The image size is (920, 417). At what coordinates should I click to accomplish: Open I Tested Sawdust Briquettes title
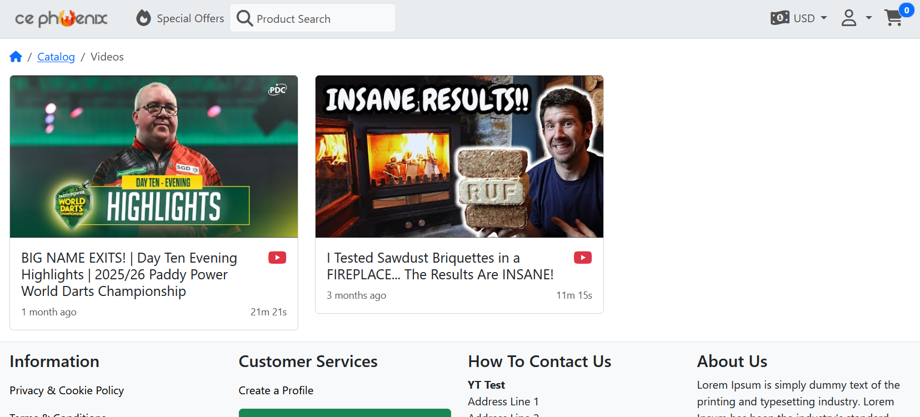[440, 267]
